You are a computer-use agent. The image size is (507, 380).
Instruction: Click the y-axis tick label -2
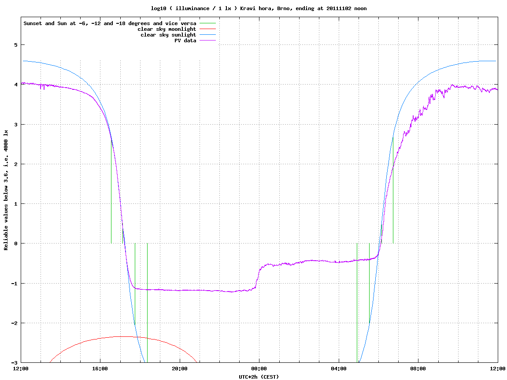pyautogui.click(x=14, y=323)
